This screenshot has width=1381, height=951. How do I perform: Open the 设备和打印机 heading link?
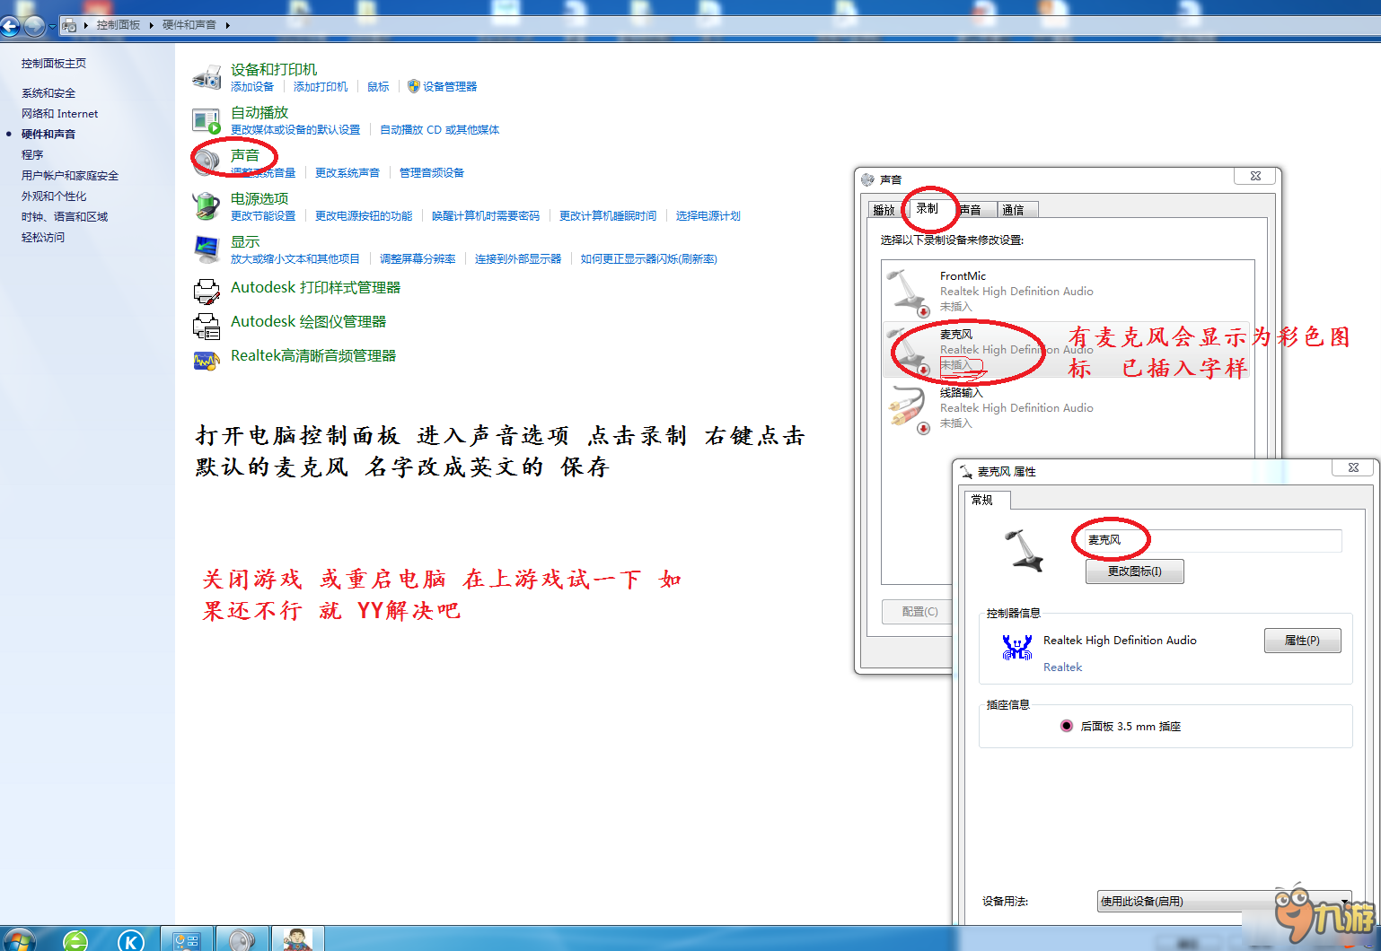pyautogui.click(x=274, y=69)
